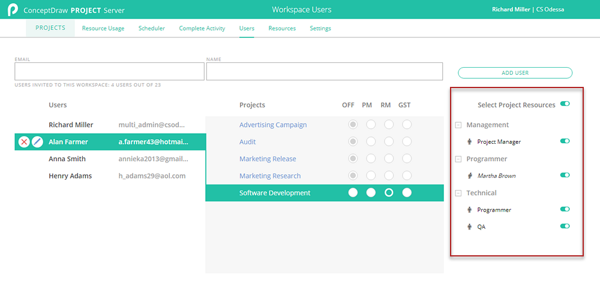600x305 pixels.
Task: Toggle the QA resource switch
Action: point(565,226)
